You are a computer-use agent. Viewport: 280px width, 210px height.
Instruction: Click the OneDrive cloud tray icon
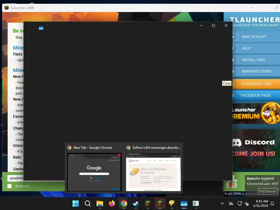(231, 203)
